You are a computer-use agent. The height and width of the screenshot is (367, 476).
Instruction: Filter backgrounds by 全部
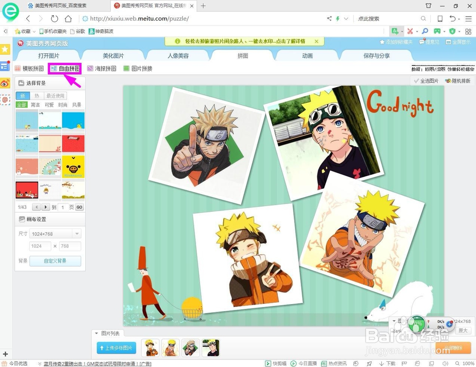[x=21, y=105]
